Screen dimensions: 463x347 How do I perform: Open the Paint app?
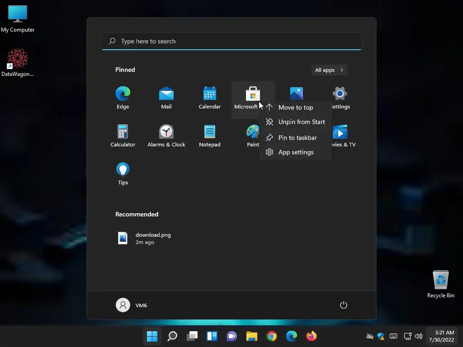click(x=253, y=136)
